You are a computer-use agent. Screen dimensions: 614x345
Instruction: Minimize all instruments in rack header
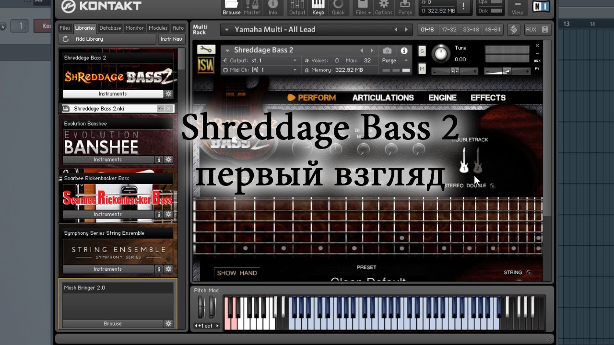click(x=545, y=30)
